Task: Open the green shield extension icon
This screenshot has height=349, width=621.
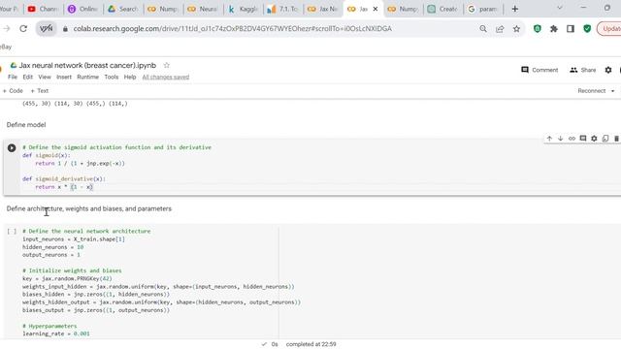Action: tap(537, 28)
